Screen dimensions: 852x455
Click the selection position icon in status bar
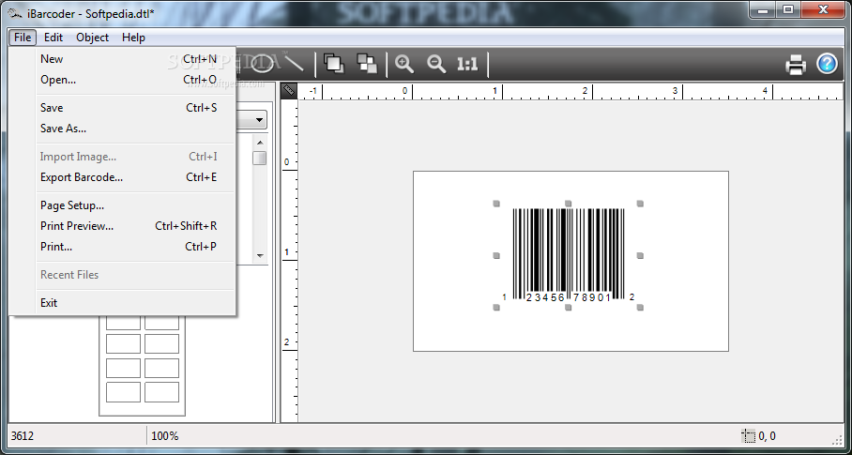[x=749, y=436]
